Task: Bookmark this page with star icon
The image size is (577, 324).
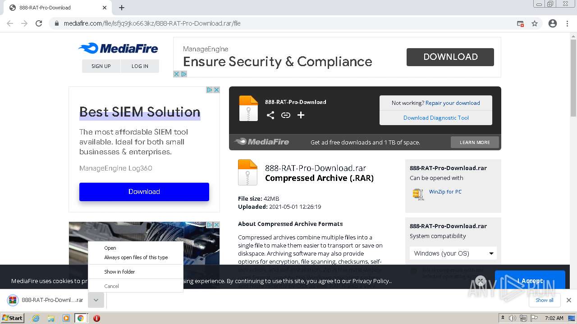Action: click(x=535, y=23)
